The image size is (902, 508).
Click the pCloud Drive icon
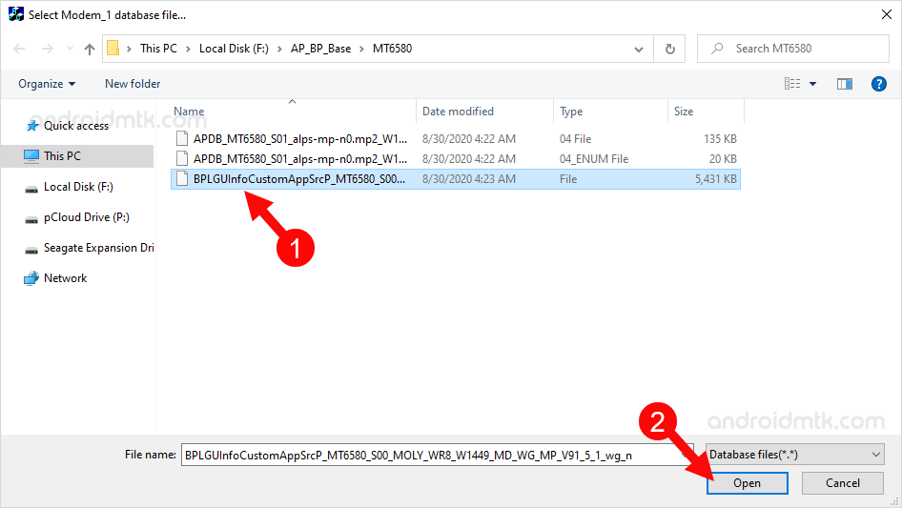click(31, 219)
